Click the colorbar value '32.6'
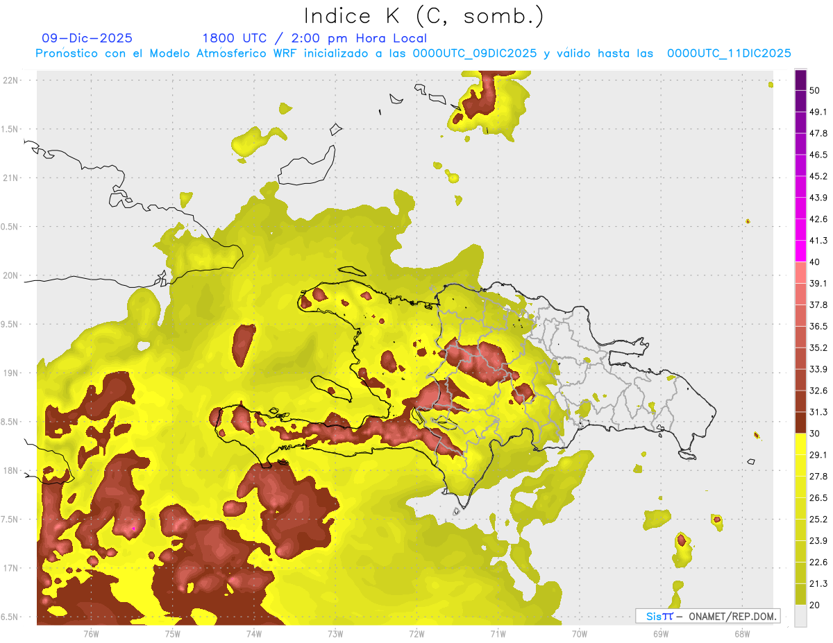The width and height of the screenshot is (833, 643). click(x=818, y=391)
